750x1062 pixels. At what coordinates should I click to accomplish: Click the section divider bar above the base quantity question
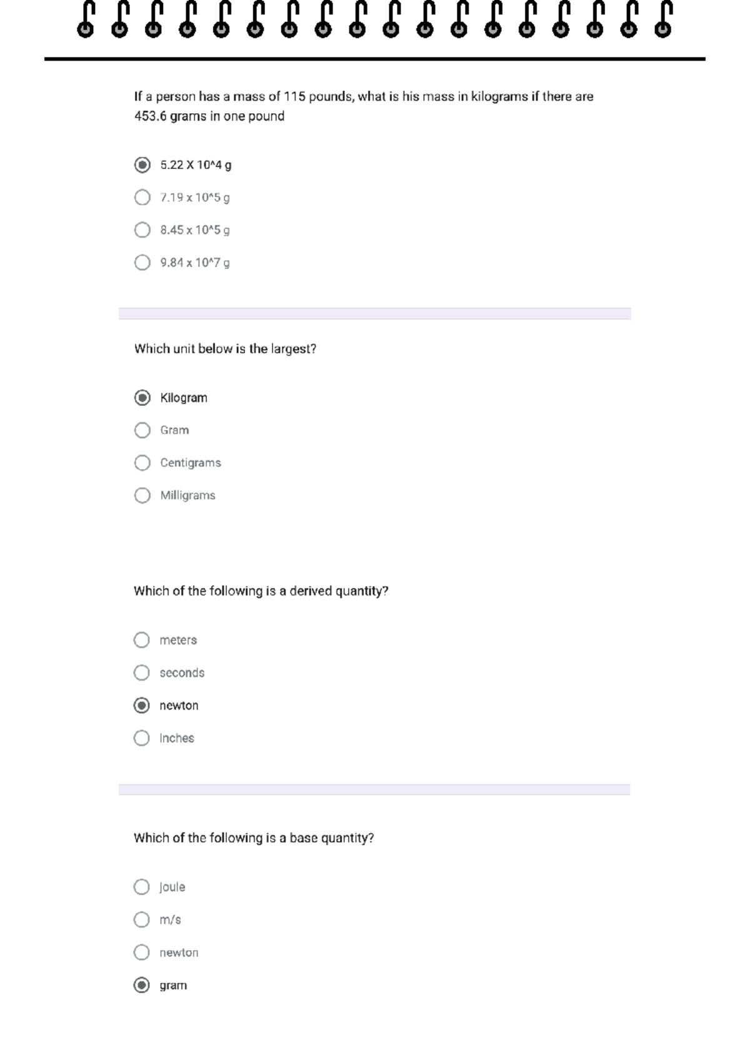(x=375, y=790)
